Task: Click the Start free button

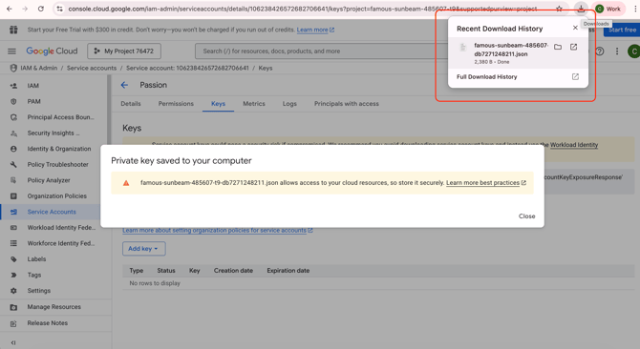Action: tap(622, 30)
